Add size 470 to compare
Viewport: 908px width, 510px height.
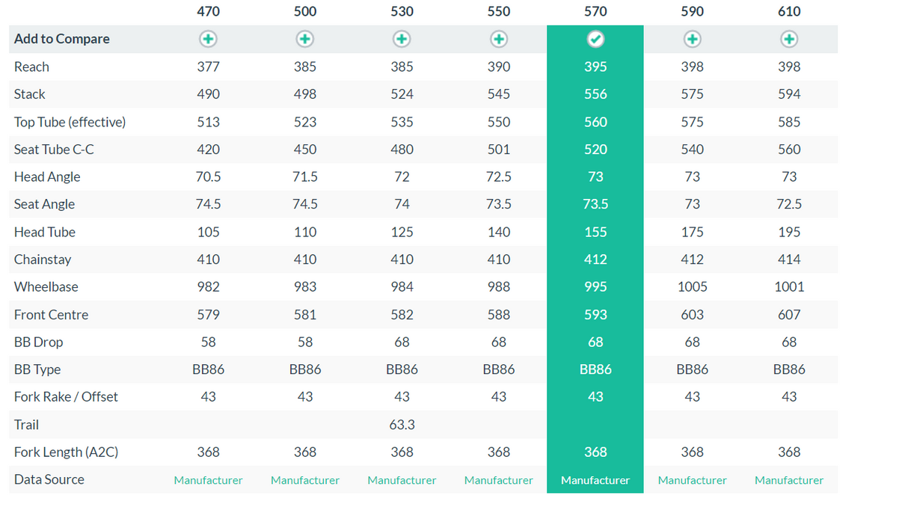point(208,39)
